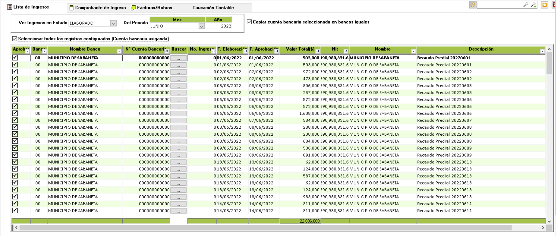Screen dimensions: 556x236
Task: Open the filter dropdown on the Nombre column
Action: (x=413, y=51)
